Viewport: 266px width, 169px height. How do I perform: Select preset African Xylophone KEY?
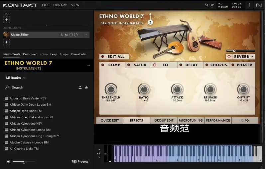[x=26, y=124]
